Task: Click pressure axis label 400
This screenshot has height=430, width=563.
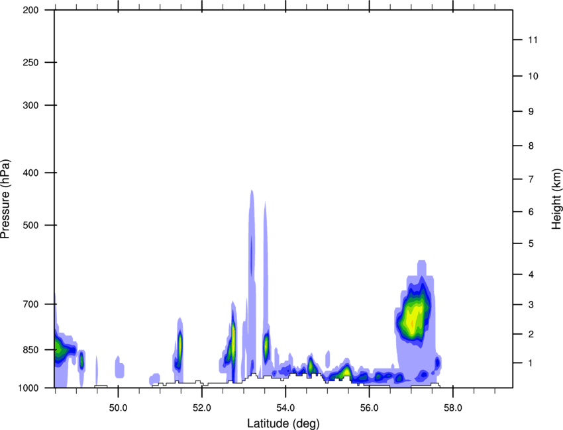Action: 30,173
